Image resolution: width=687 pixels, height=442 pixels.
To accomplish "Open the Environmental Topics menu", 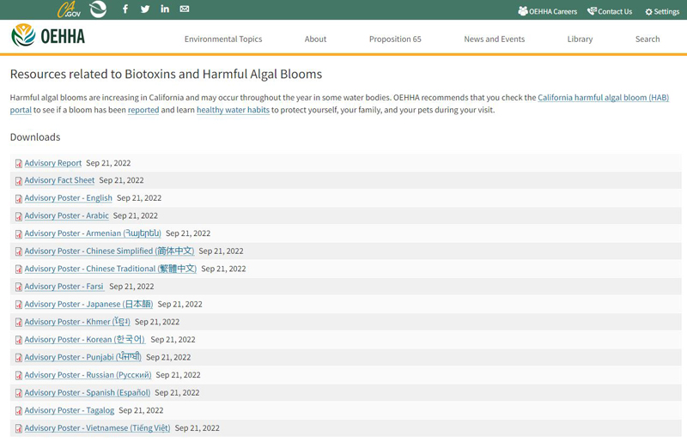I will coord(223,39).
